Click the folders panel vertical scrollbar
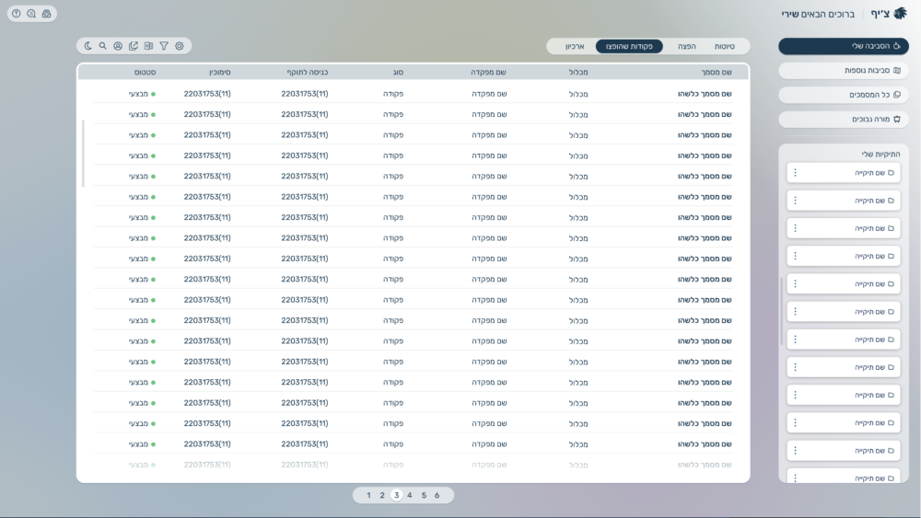This screenshot has width=921, height=518. 782,311
